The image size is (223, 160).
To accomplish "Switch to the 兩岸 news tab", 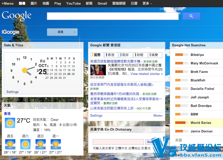I will [x=126, y=55].
